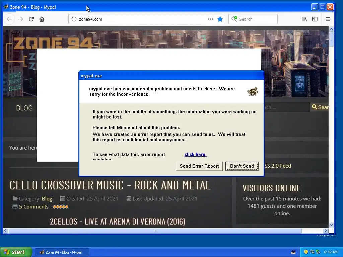
Task: Select Zone 94 - Blog taskbar button
Action: (x=62, y=252)
